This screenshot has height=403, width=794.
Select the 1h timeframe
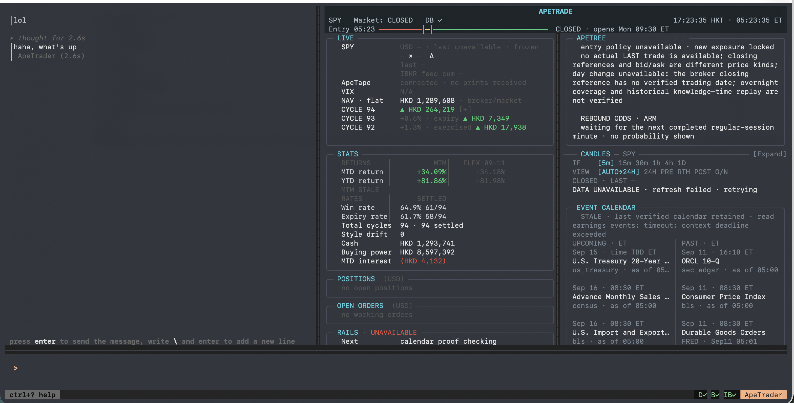[x=656, y=163]
